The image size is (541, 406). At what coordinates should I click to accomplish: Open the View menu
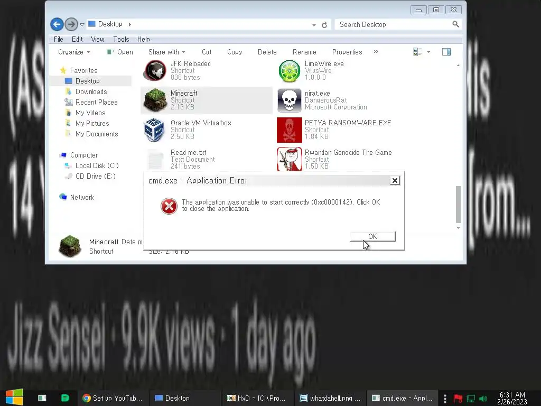(98, 39)
